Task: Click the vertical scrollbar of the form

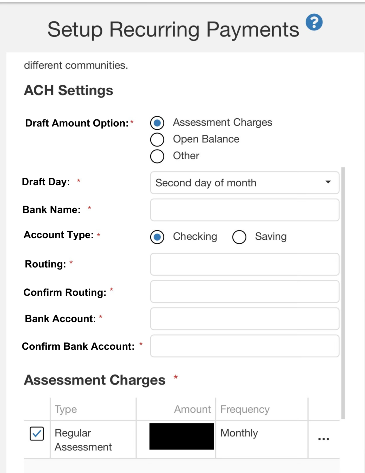Action: [343, 292]
